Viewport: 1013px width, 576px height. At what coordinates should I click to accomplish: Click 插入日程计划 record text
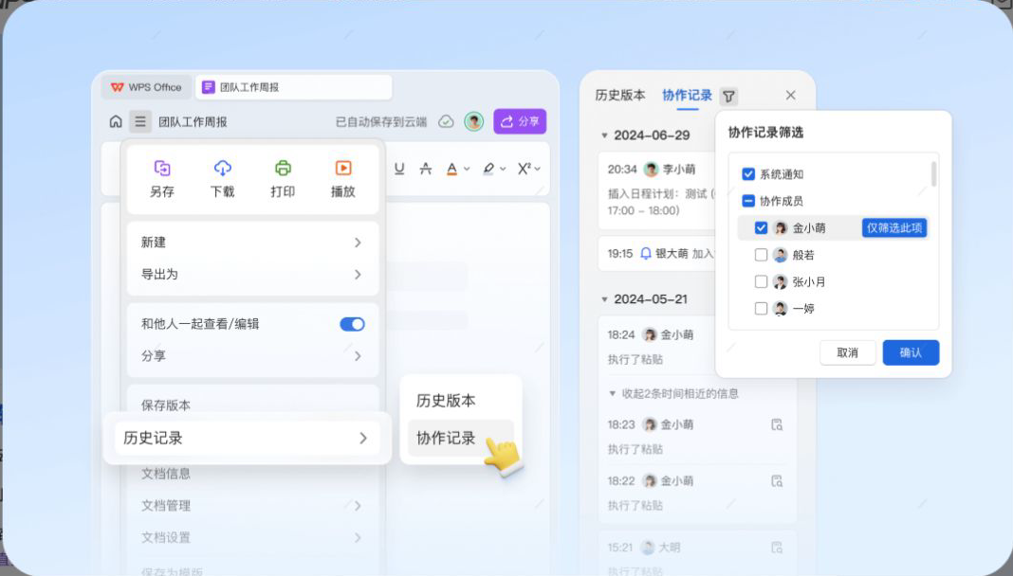click(x=659, y=202)
